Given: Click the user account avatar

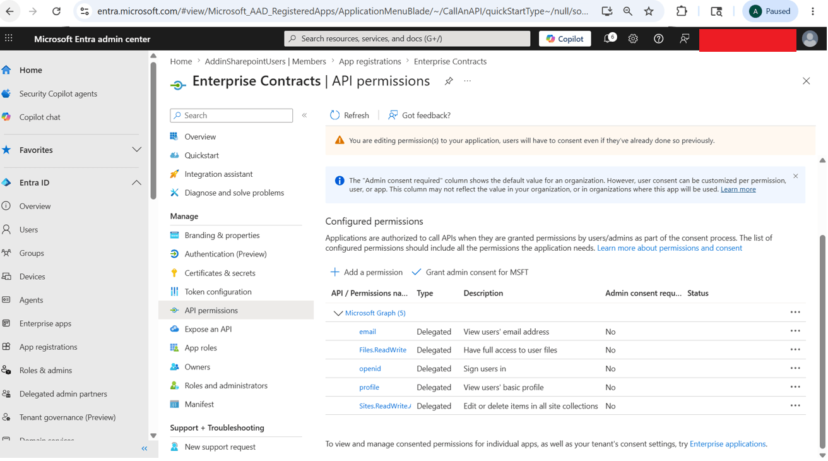Looking at the screenshot, I should [x=810, y=39].
